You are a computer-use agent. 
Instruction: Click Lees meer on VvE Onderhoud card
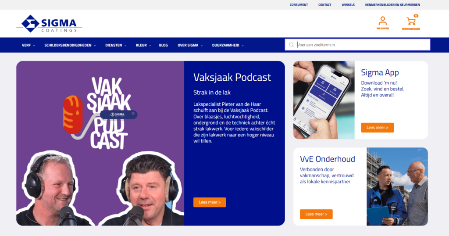[x=316, y=214]
